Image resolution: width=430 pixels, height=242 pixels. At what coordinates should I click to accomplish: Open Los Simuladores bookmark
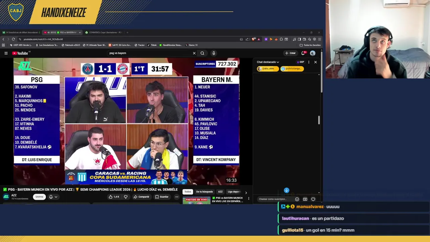pos(47,45)
